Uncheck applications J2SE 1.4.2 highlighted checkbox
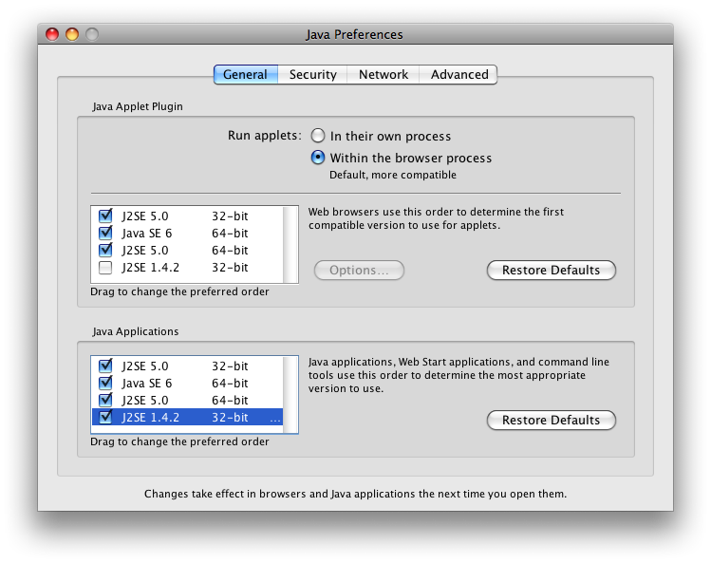The height and width of the screenshot is (563, 711). point(105,417)
